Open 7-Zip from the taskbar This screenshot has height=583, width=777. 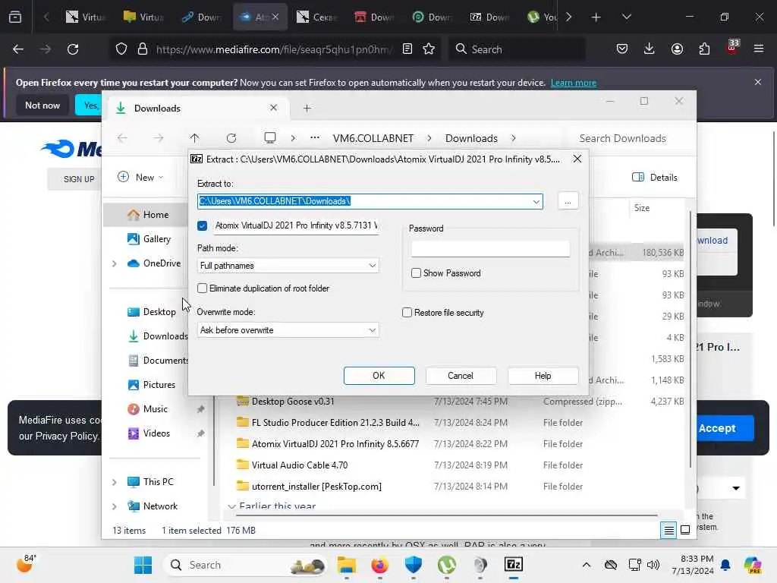tap(514, 565)
